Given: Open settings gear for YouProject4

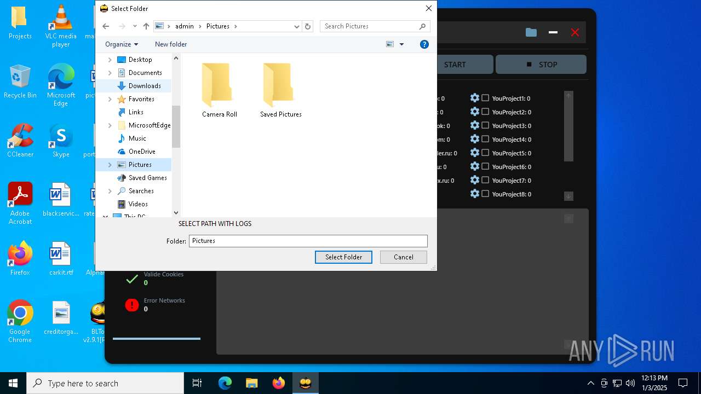Looking at the screenshot, I should (475, 139).
